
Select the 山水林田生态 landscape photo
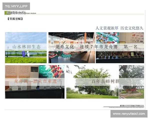point(26,55)
